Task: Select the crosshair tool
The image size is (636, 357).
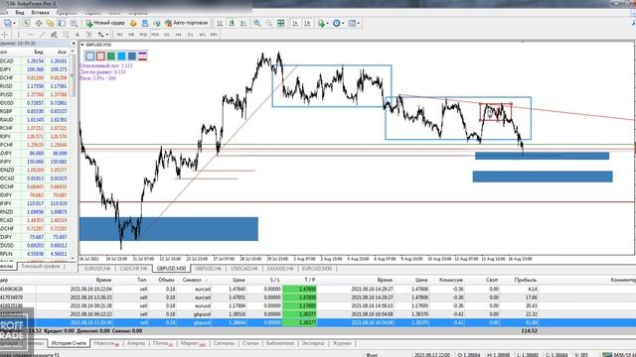Action: (4, 35)
